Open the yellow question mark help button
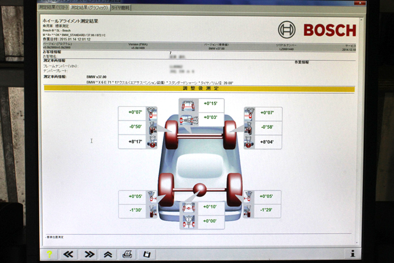The width and height of the screenshot is (394, 263). point(49,254)
